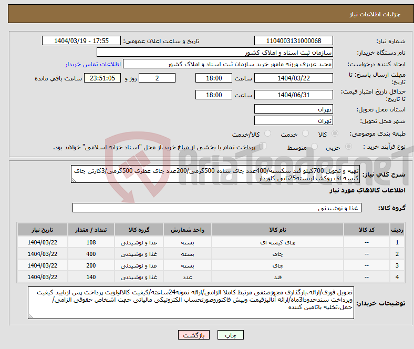Click the نام کالا column header
Image resolution: width=414 pixels, height=349 pixels.
tap(277, 230)
